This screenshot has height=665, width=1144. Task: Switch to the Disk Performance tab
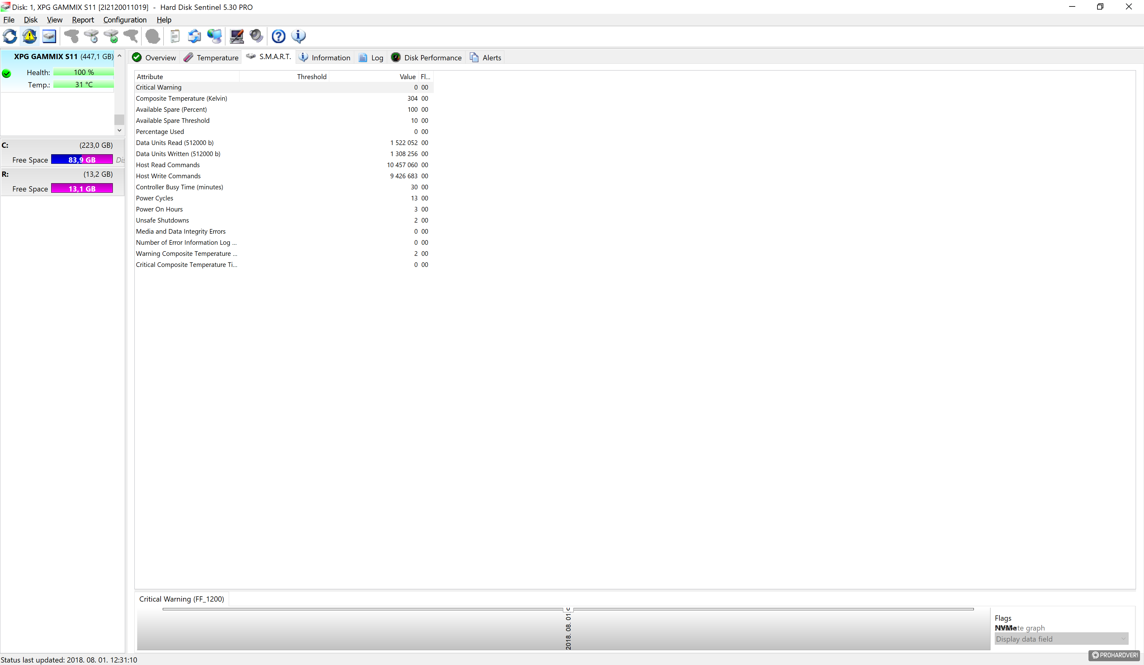pyautogui.click(x=426, y=58)
